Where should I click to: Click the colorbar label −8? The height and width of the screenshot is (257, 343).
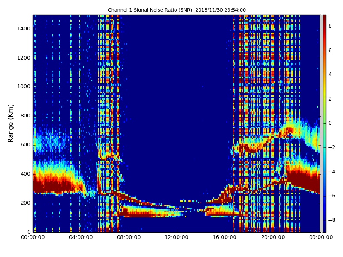[332, 220]
